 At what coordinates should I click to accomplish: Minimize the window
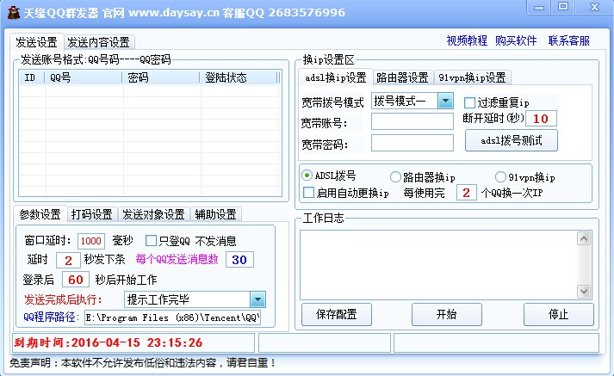tap(539, 7)
